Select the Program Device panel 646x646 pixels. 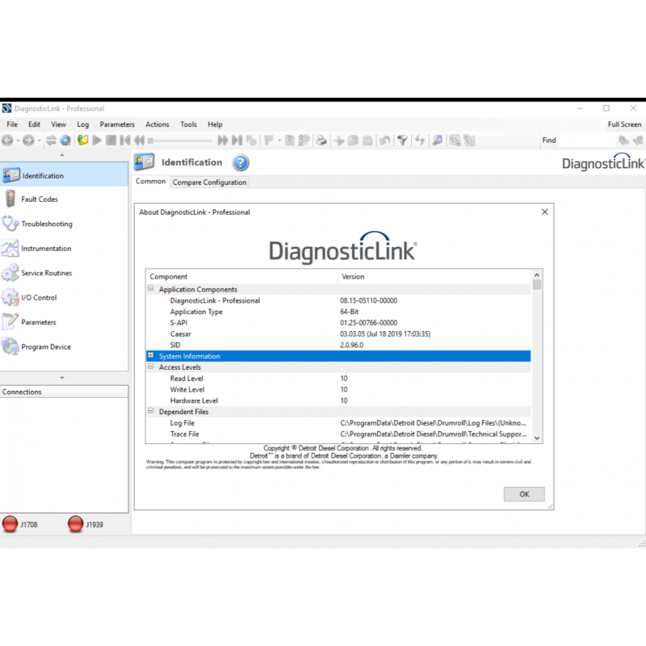tap(45, 347)
